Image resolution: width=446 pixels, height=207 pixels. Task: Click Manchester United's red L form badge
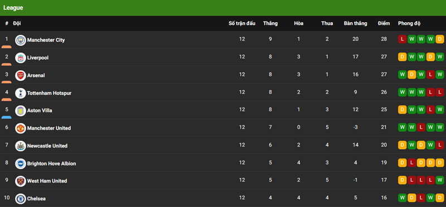click(421, 127)
